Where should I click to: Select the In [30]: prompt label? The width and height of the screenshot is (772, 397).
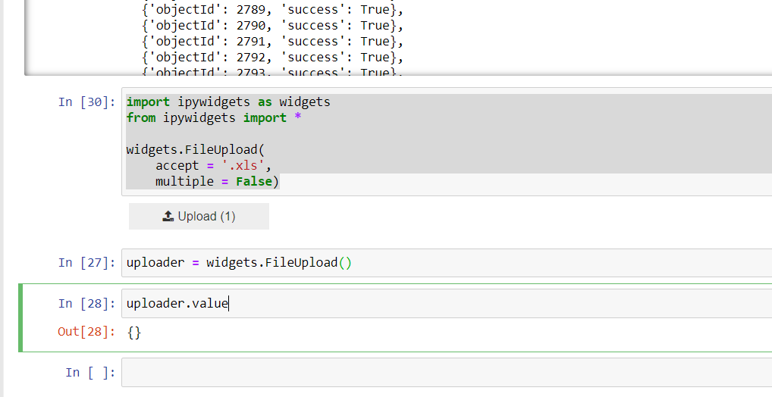(87, 102)
